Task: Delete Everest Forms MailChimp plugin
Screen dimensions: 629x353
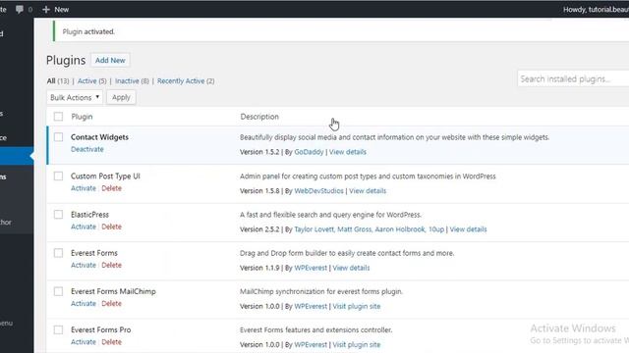Action: pyautogui.click(x=111, y=303)
